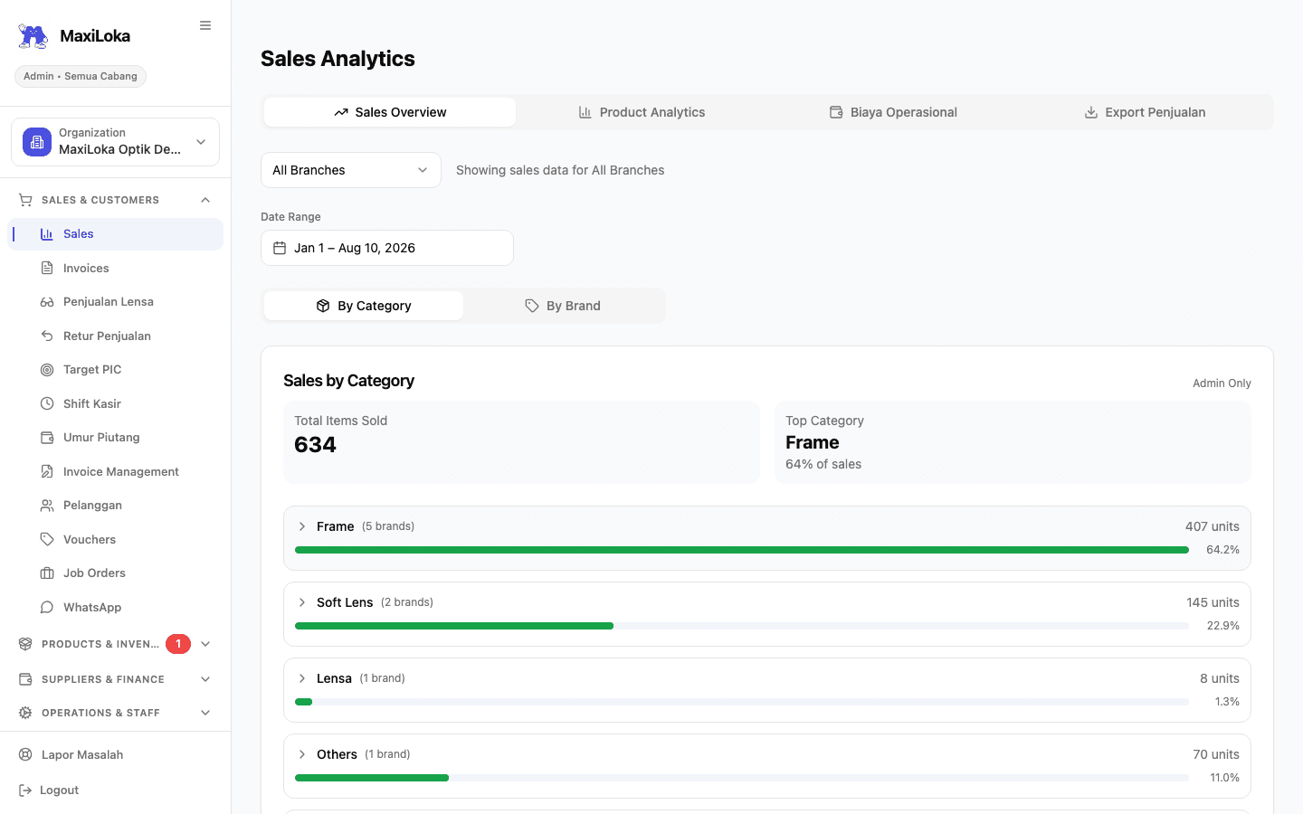Click the WhatsApp chat bubble icon
Screen dimensions: 1303x814
(x=47, y=607)
